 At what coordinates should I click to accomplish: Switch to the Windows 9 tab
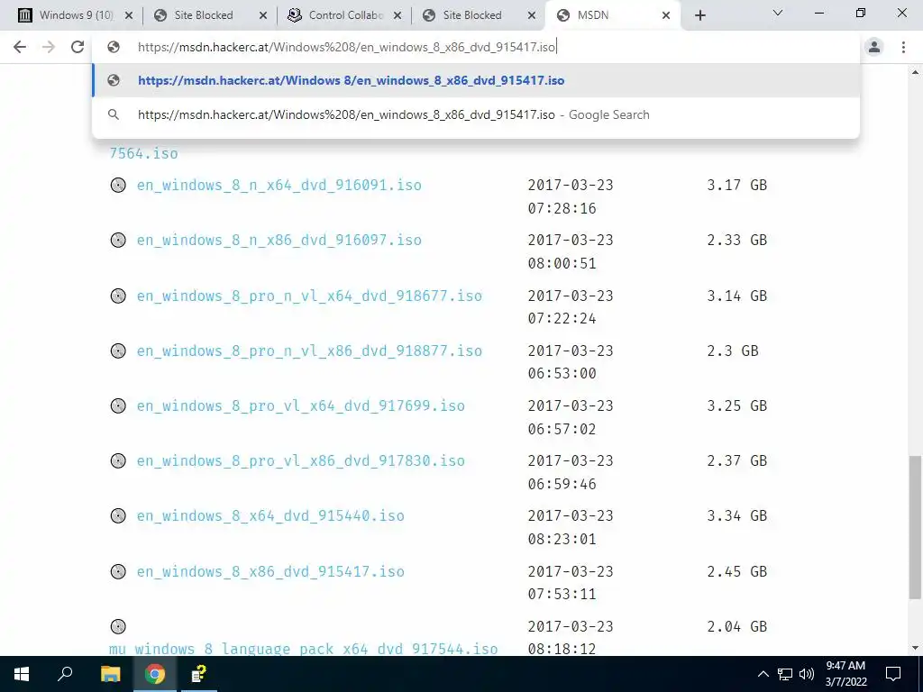coord(74,15)
